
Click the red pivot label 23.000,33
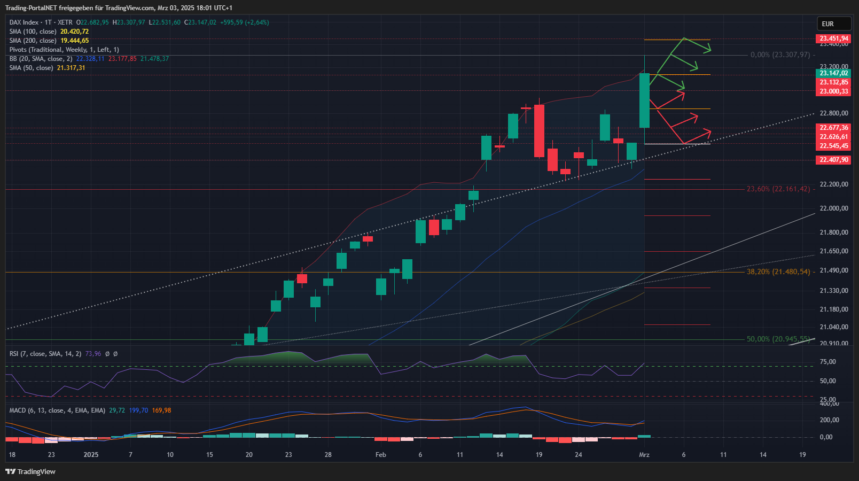[834, 91]
